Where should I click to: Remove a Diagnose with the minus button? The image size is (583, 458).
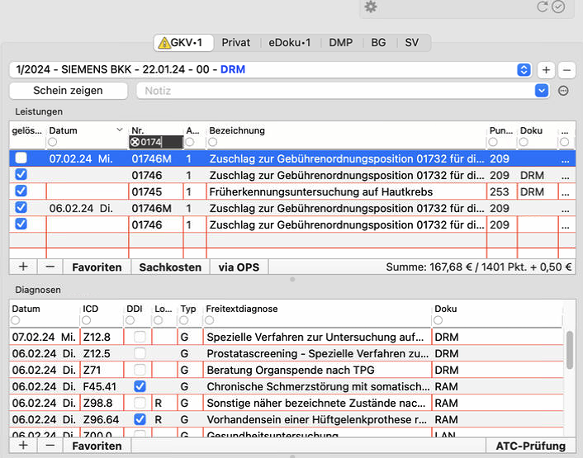pos(50,445)
